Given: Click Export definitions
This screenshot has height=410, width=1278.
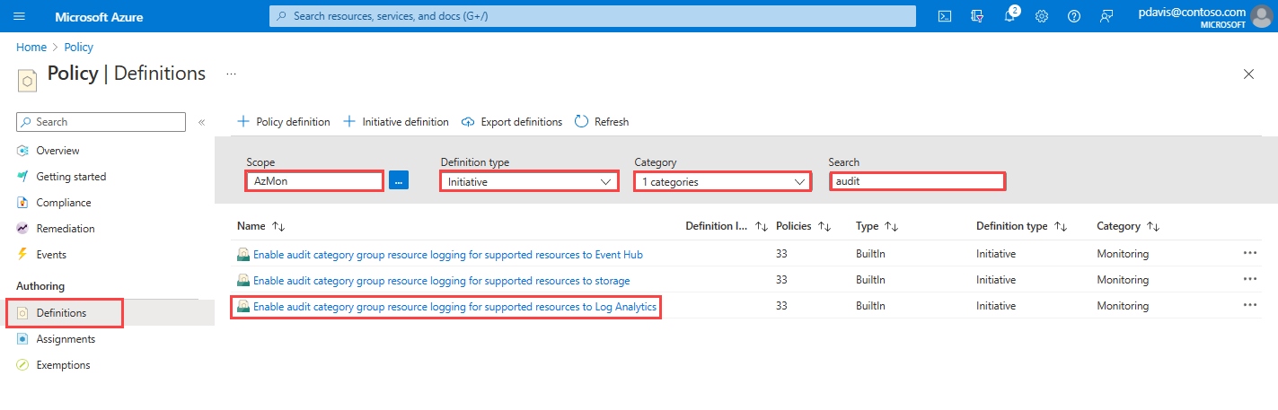Looking at the screenshot, I should [x=512, y=121].
